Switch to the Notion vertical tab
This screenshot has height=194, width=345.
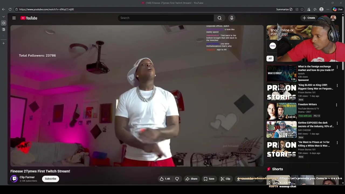click(x=4, y=29)
